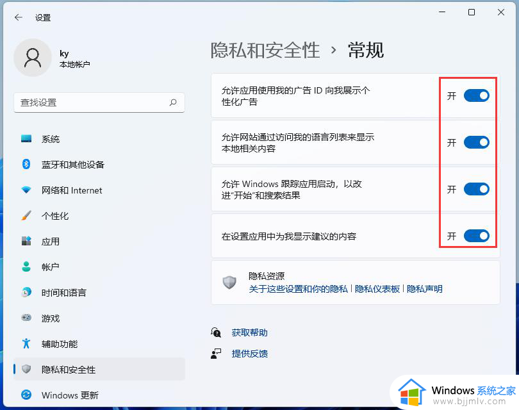Toggle off suggested content in Settings app
Screen dimensions: 519x410
pos(476,236)
